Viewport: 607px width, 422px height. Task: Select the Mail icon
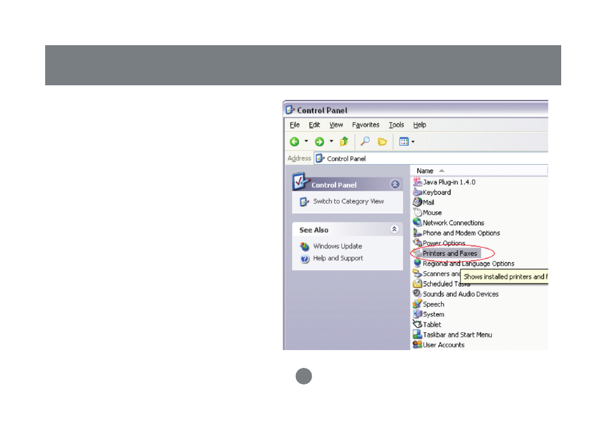pyautogui.click(x=417, y=202)
